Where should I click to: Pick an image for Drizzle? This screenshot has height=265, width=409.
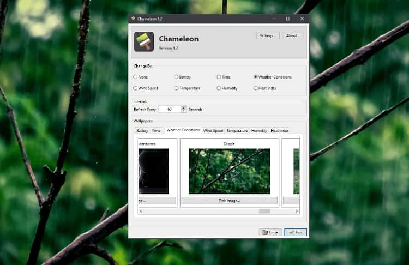pyautogui.click(x=229, y=201)
